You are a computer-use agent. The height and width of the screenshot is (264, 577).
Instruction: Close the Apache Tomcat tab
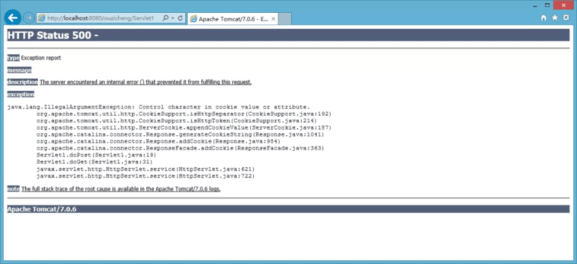pos(273,19)
